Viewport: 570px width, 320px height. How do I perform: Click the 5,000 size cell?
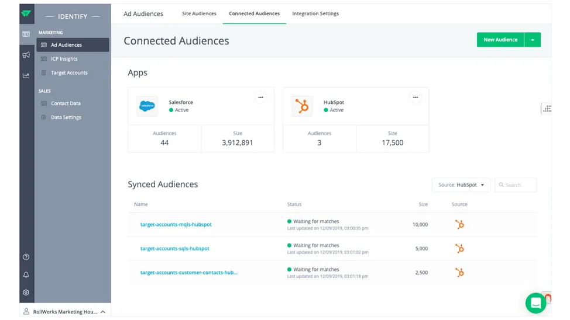[422, 249]
